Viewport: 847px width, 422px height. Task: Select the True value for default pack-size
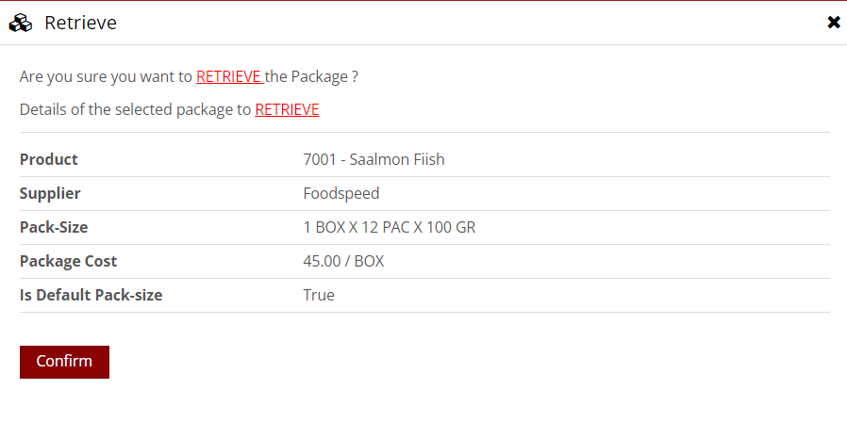pyautogui.click(x=319, y=295)
